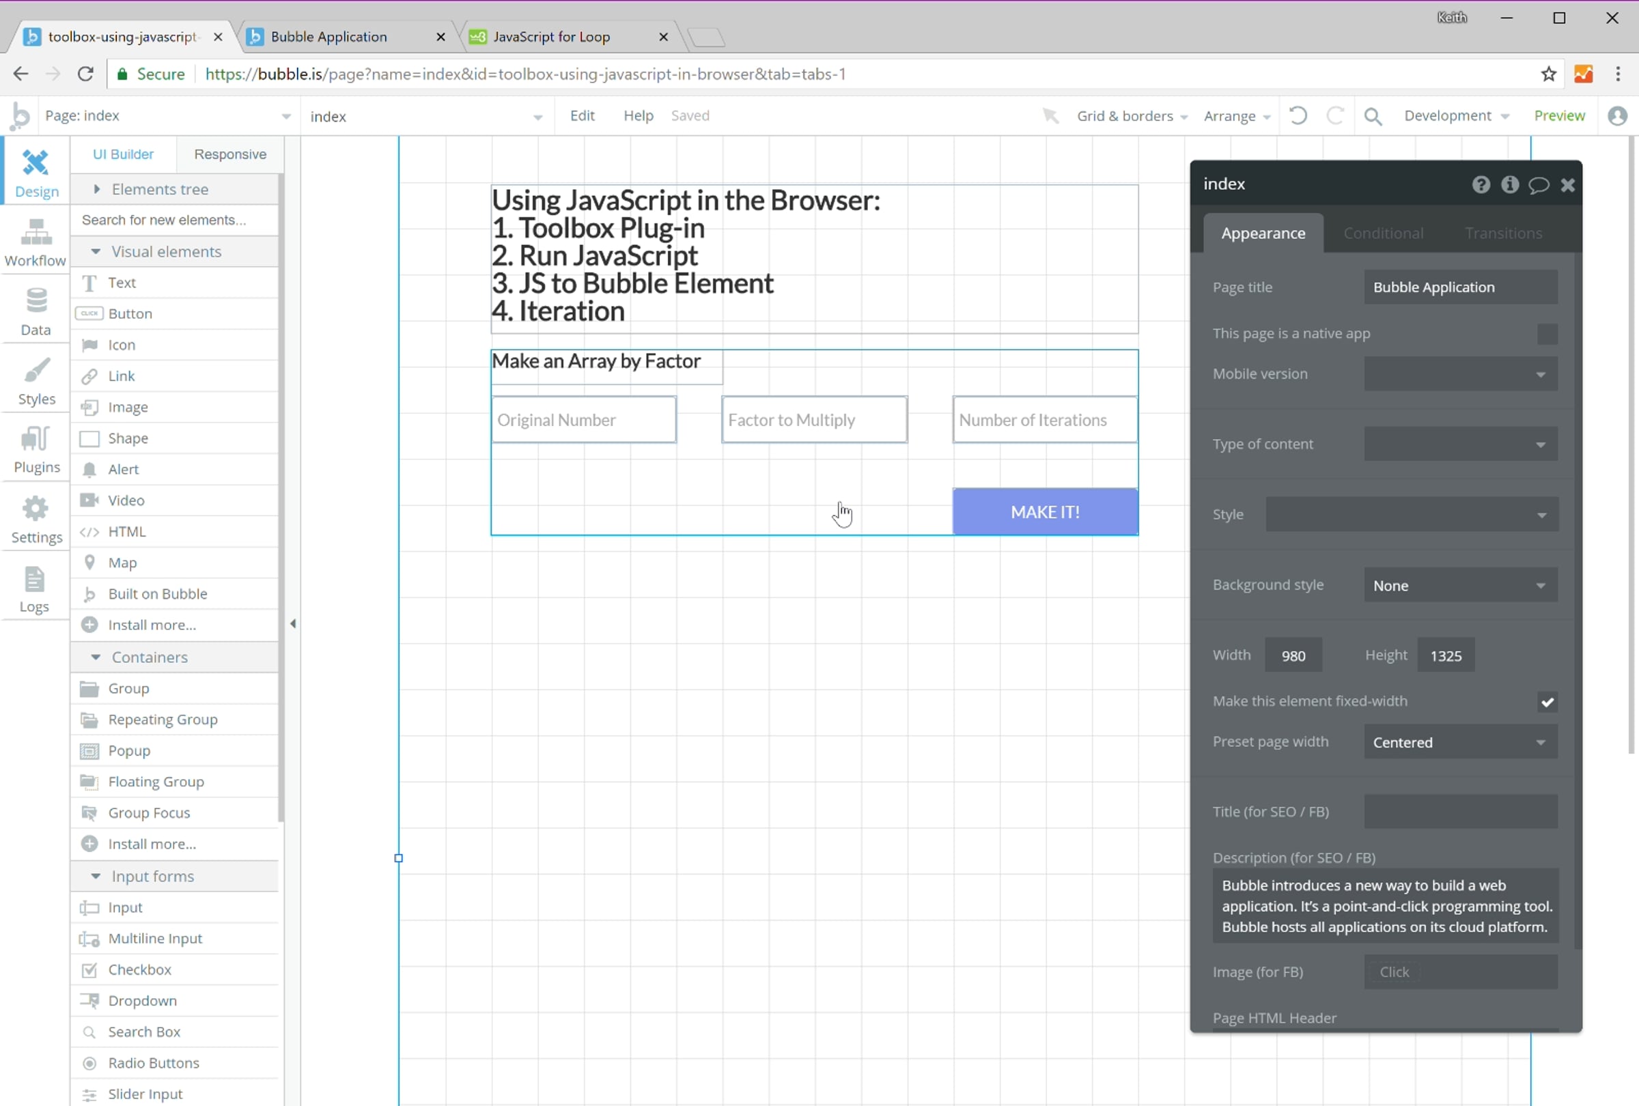Select the Shape element tool
This screenshot has width=1639, height=1106.
[x=173, y=438]
